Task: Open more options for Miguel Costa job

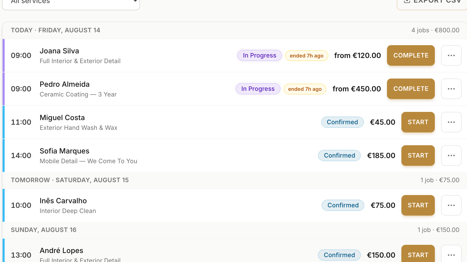Action: coord(451,122)
